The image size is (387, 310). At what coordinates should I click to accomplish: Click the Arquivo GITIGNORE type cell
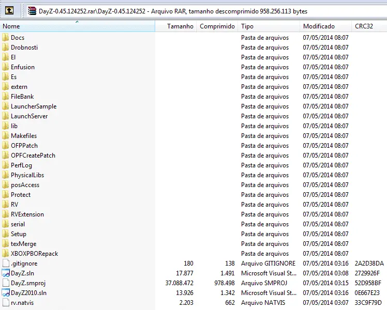tap(269, 263)
